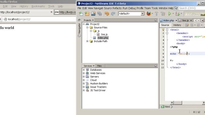The image size is (205, 115).
Task: Click the search magnifier icon in NetBeans
Action: (x=176, y=8)
